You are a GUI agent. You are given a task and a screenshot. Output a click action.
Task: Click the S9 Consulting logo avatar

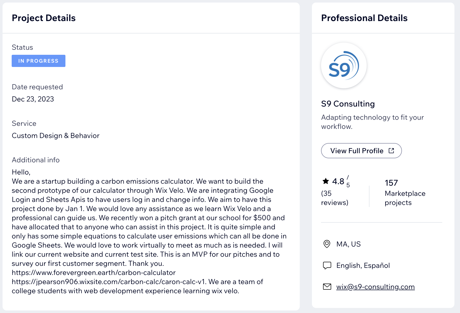[x=344, y=65]
